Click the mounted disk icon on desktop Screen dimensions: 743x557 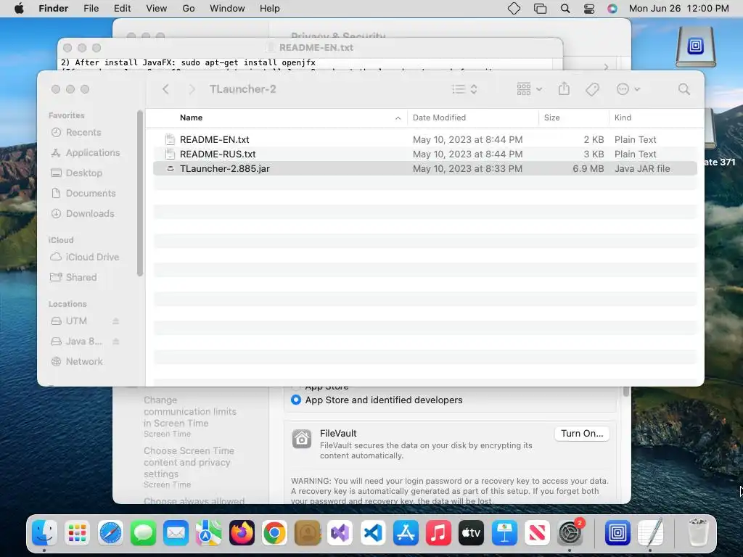point(695,46)
